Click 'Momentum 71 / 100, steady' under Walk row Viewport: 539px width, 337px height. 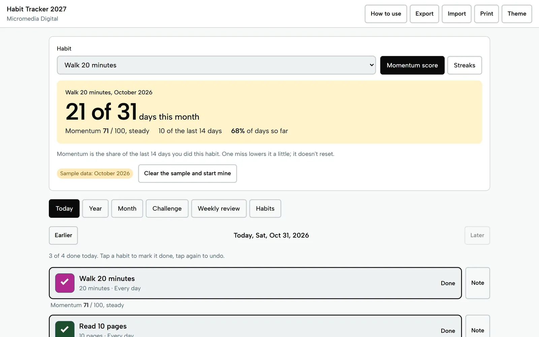[x=87, y=305]
